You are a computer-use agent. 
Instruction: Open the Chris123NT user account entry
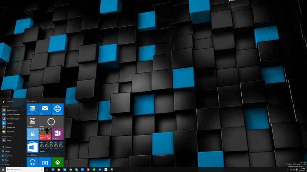click(x=8, y=102)
